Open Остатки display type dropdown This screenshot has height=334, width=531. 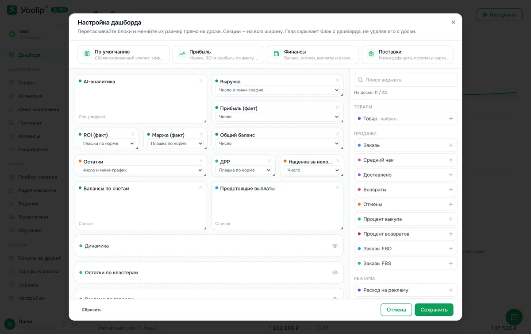click(141, 170)
